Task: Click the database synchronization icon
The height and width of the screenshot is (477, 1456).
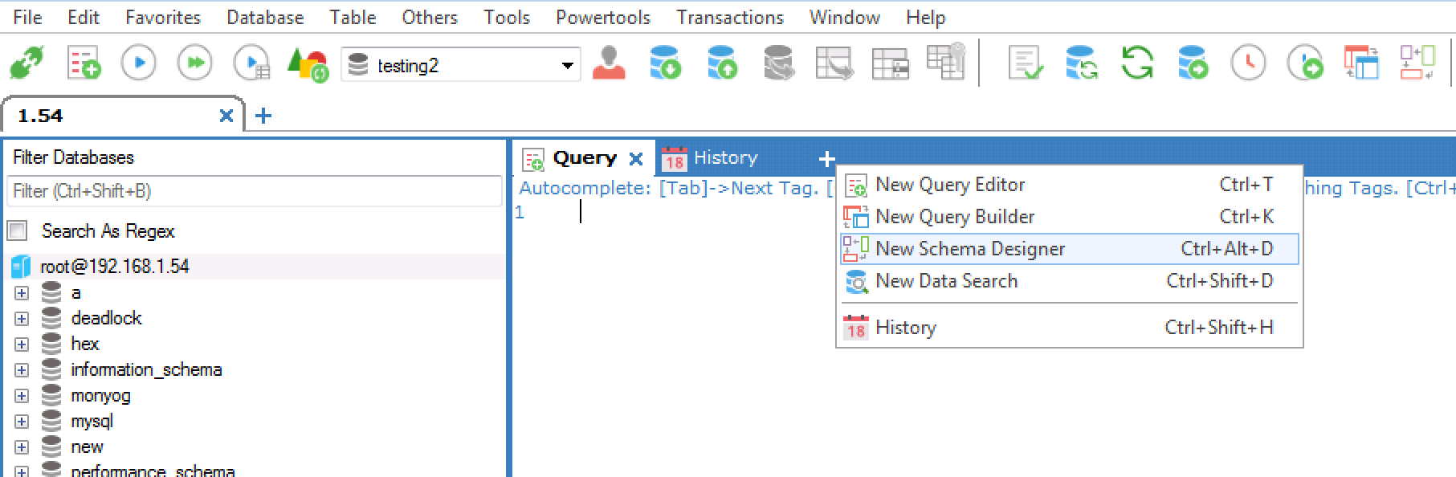Action: coord(1082,63)
